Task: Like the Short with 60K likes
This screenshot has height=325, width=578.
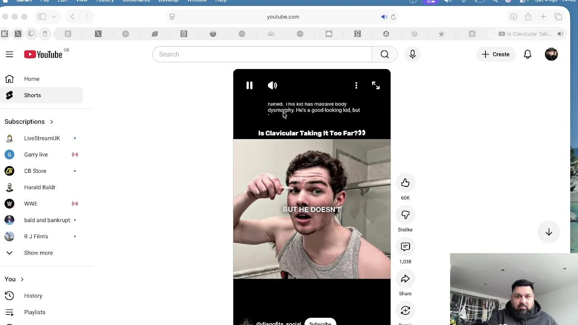Action: (x=405, y=183)
